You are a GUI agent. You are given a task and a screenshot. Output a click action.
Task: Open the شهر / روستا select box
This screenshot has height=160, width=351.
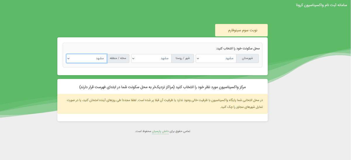pyautogui.click(x=151, y=58)
